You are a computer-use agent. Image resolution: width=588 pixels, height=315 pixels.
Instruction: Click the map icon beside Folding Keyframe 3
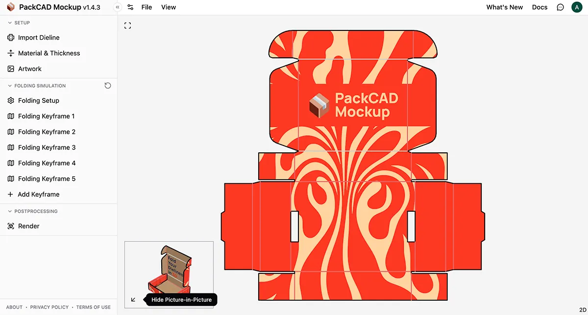click(11, 147)
